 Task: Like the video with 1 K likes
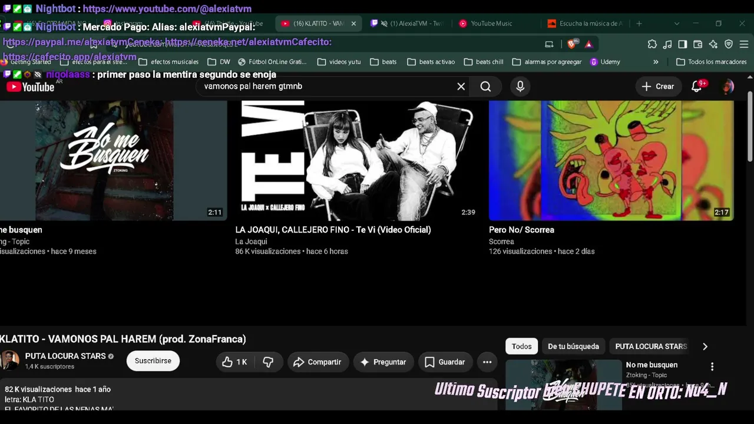(x=234, y=362)
